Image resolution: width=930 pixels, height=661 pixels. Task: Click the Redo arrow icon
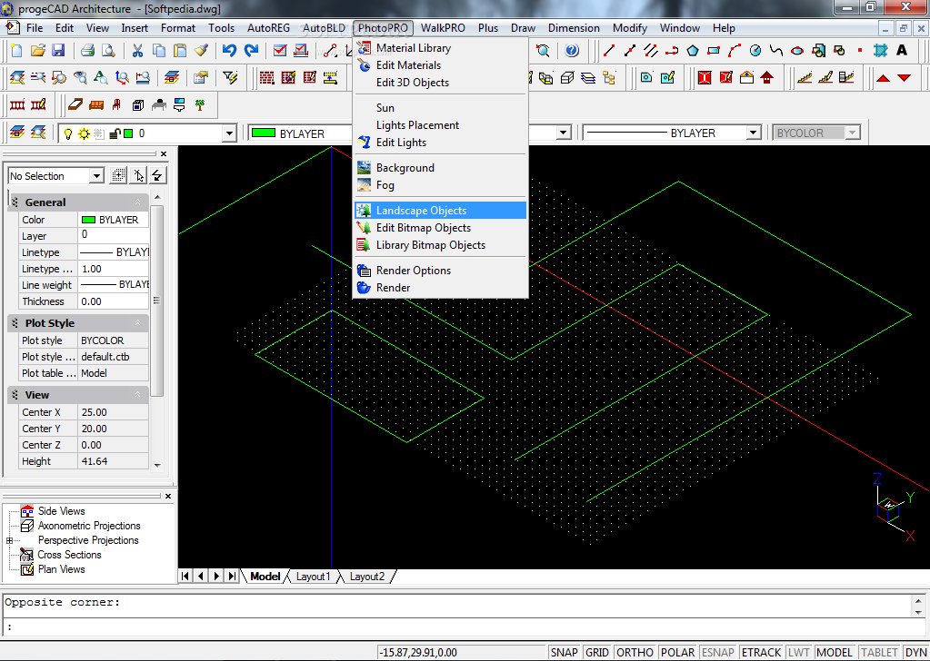[251, 50]
